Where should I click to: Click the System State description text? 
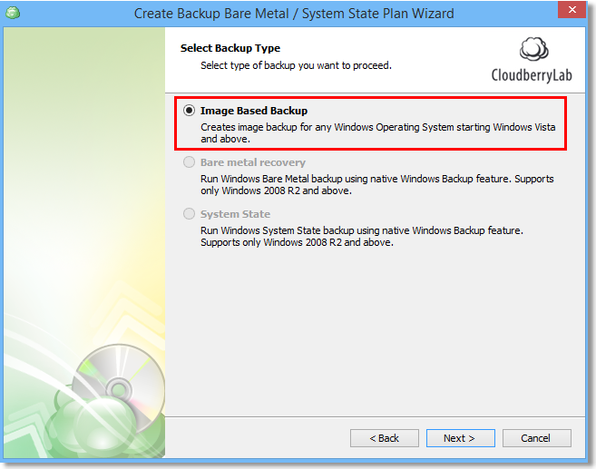coord(361,237)
